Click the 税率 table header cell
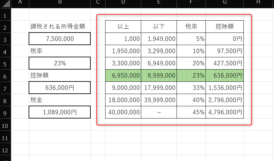Screen dimensions: 274x161 (x=191, y=27)
